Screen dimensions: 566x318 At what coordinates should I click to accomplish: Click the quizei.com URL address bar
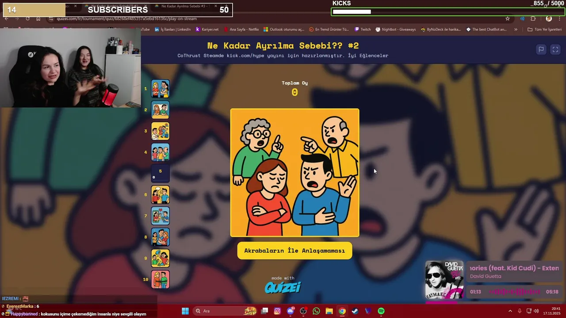[x=274, y=19]
